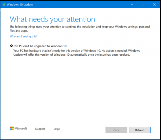Click the Windows 10 Update title bar icon

click(4, 5)
